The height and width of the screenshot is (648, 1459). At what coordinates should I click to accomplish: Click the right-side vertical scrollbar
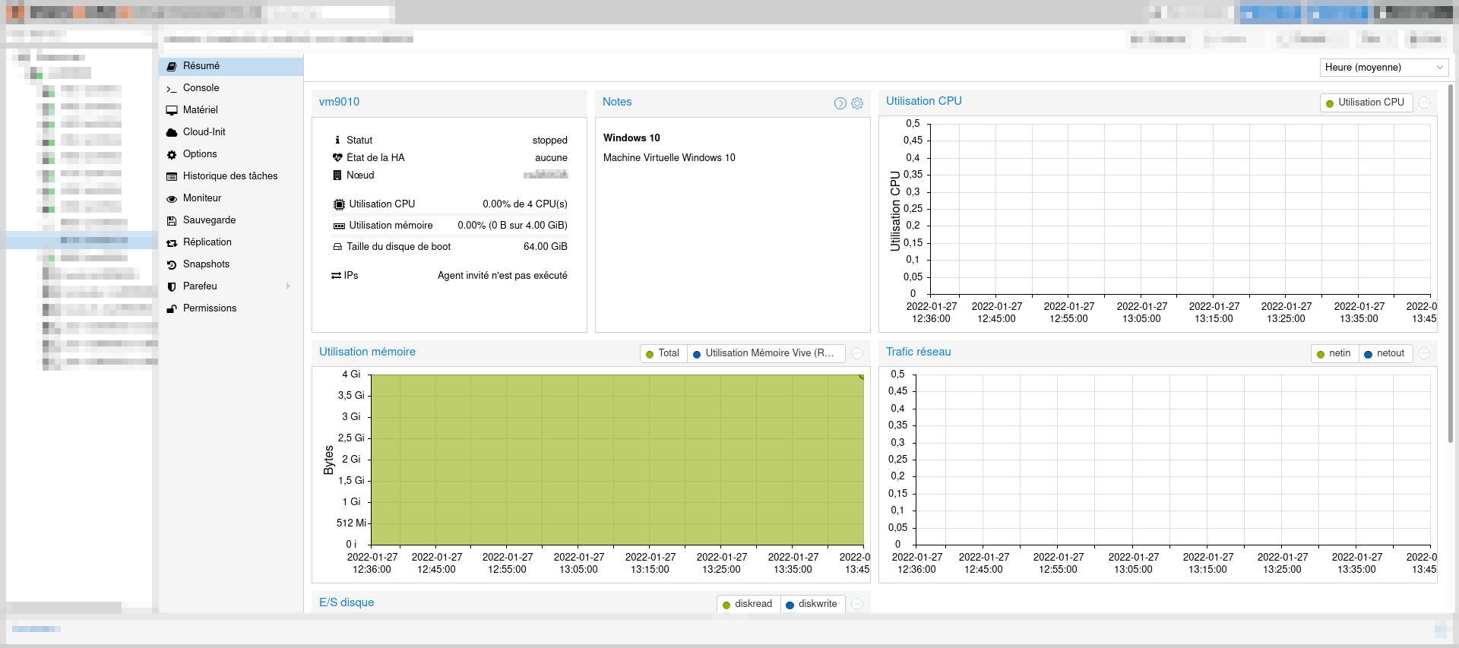point(1451,262)
